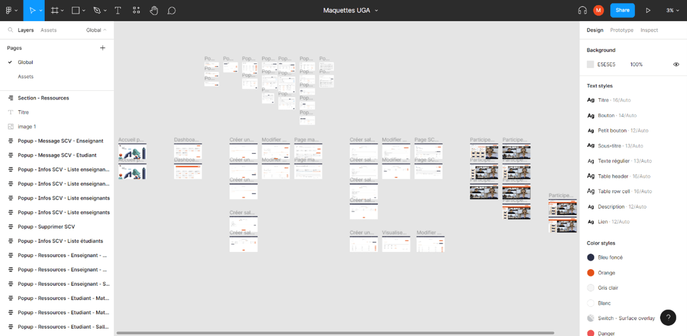Select the Popup - Supprimer SCV layer

click(46, 227)
